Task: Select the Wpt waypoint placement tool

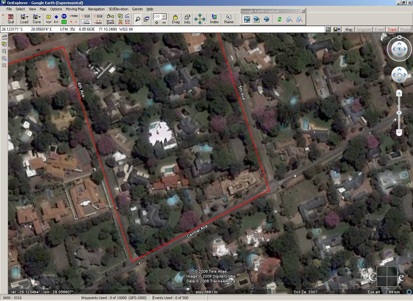Action: tap(48, 19)
